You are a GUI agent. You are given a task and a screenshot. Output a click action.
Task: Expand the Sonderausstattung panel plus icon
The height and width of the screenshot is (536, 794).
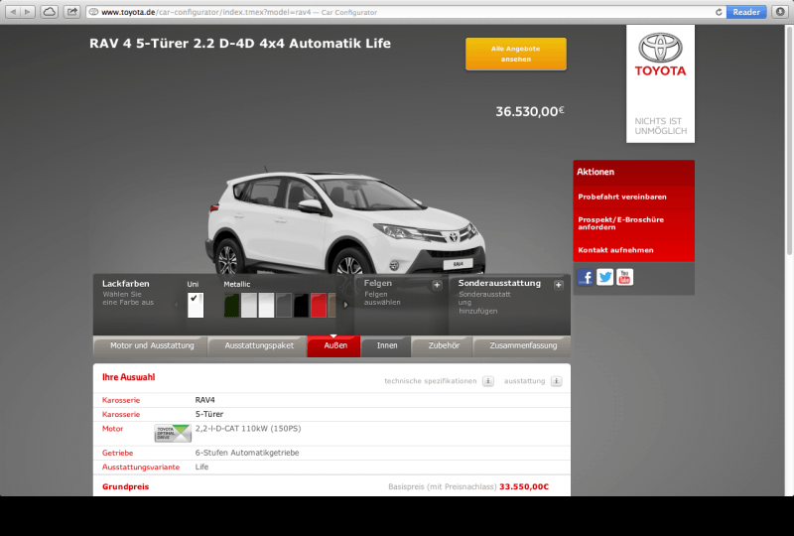558,285
